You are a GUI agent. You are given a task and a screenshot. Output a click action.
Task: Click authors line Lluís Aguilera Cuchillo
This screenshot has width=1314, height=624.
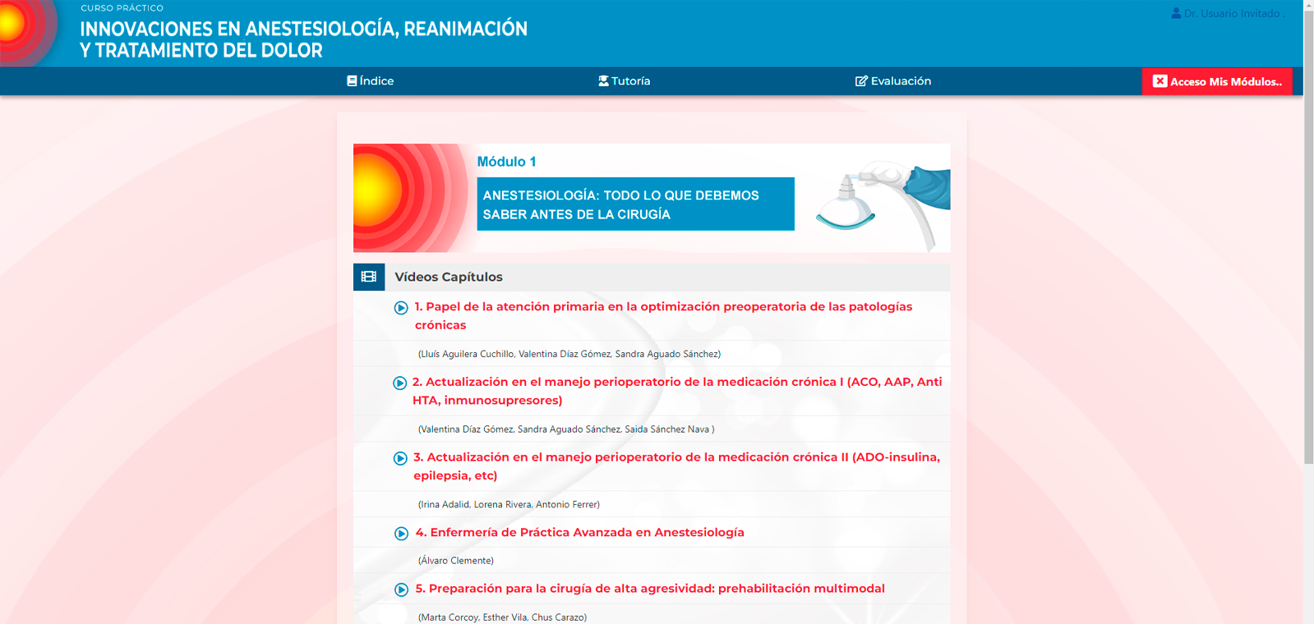tap(569, 354)
